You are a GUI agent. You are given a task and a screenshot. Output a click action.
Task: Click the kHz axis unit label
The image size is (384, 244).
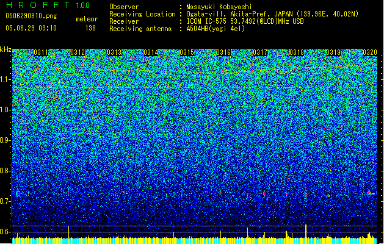(x=5, y=49)
